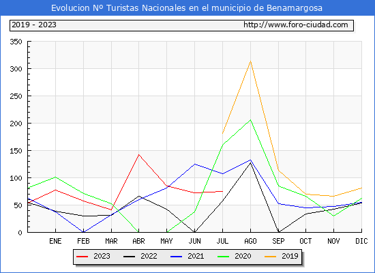Click the blue 2021 legend swatch
The image size is (375, 273).
coord(177,257)
